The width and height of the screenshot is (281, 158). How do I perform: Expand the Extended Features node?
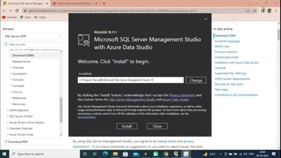[x=7, y=129]
